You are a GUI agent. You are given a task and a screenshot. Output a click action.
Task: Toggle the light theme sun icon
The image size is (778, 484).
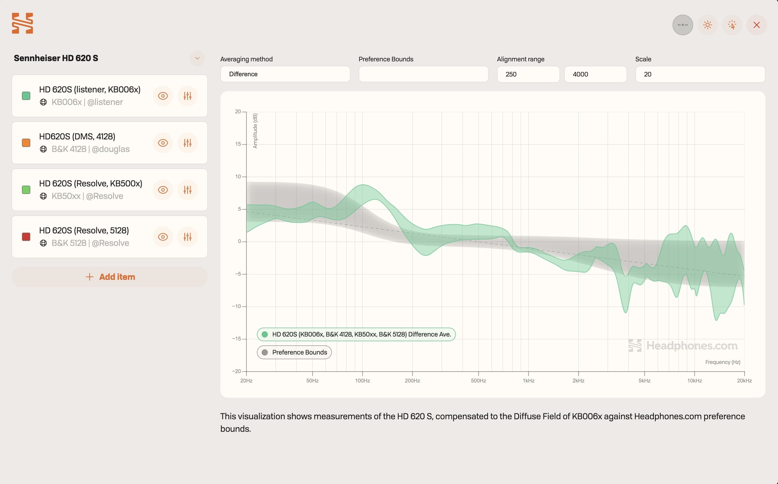707,25
